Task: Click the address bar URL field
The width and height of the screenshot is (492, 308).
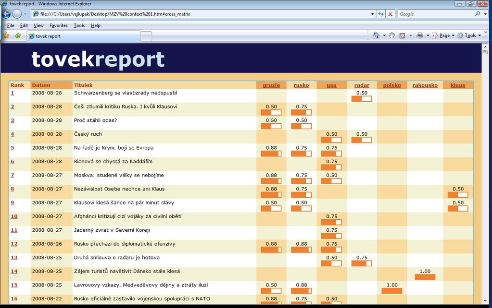Action: pos(201,14)
